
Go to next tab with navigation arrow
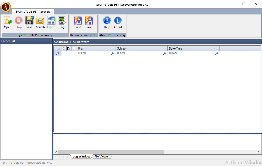64,157
